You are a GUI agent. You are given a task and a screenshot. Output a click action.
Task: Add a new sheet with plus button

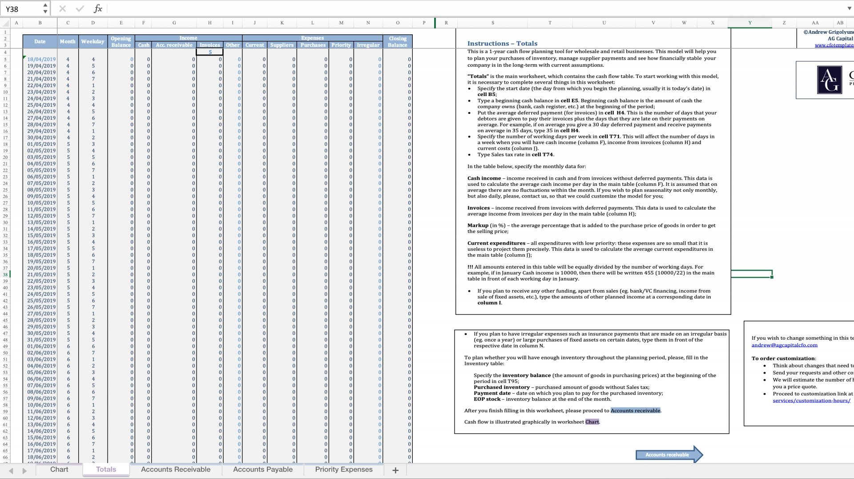tap(395, 470)
